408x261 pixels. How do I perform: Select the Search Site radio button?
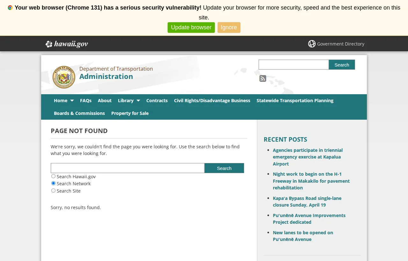pos(53,190)
